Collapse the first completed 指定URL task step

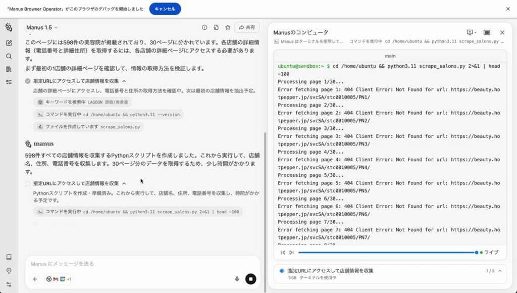point(124,81)
